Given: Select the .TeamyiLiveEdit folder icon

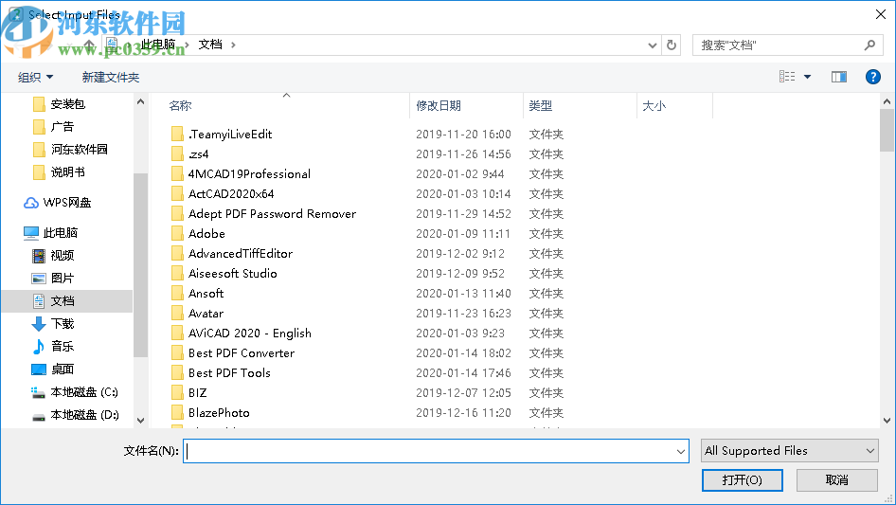Looking at the screenshot, I should coord(178,135).
